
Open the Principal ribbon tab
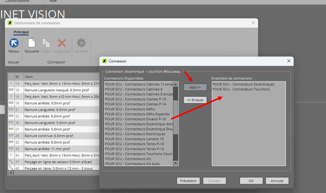(x=21, y=32)
